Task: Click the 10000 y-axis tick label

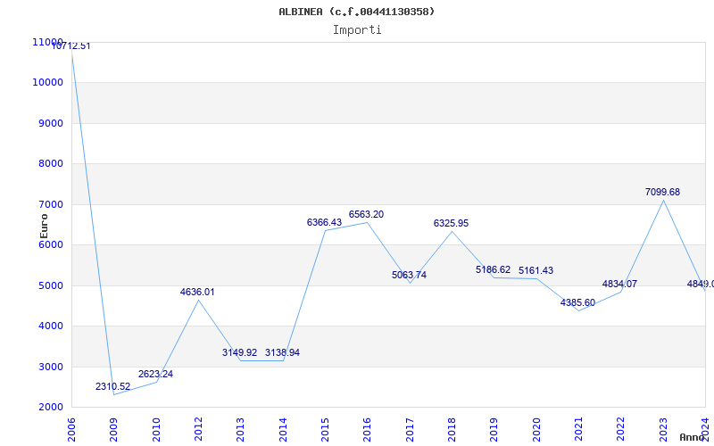Action: (47, 83)
